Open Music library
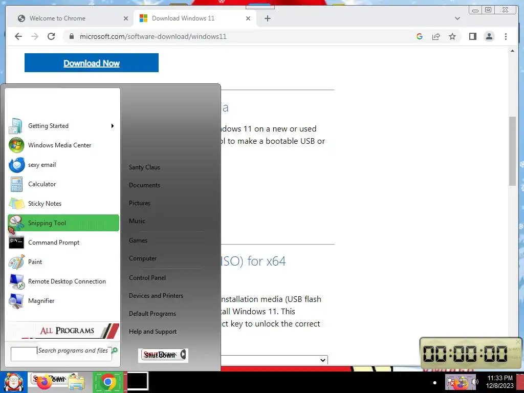The height and width of the screenshot is (393, 524). pos(137,221)
